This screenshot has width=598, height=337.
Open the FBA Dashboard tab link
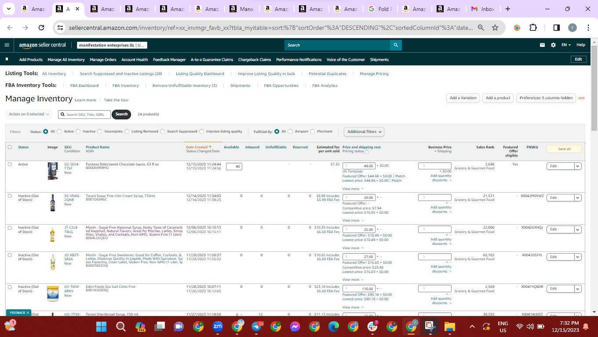coord(84,86)
